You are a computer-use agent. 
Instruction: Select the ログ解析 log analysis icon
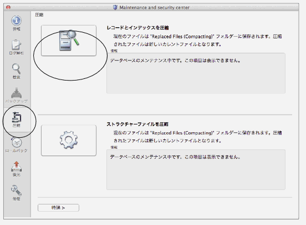click(17, 47)
